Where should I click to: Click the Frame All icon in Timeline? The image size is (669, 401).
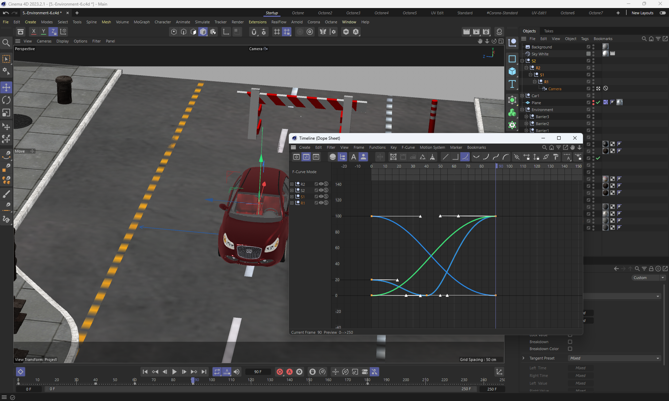coord(393,157)
